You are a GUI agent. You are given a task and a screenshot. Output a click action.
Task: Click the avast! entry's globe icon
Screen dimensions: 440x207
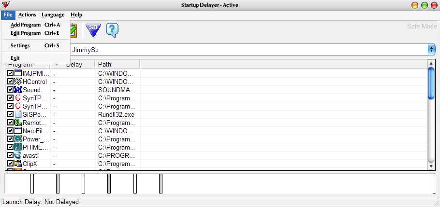point(18,155)
